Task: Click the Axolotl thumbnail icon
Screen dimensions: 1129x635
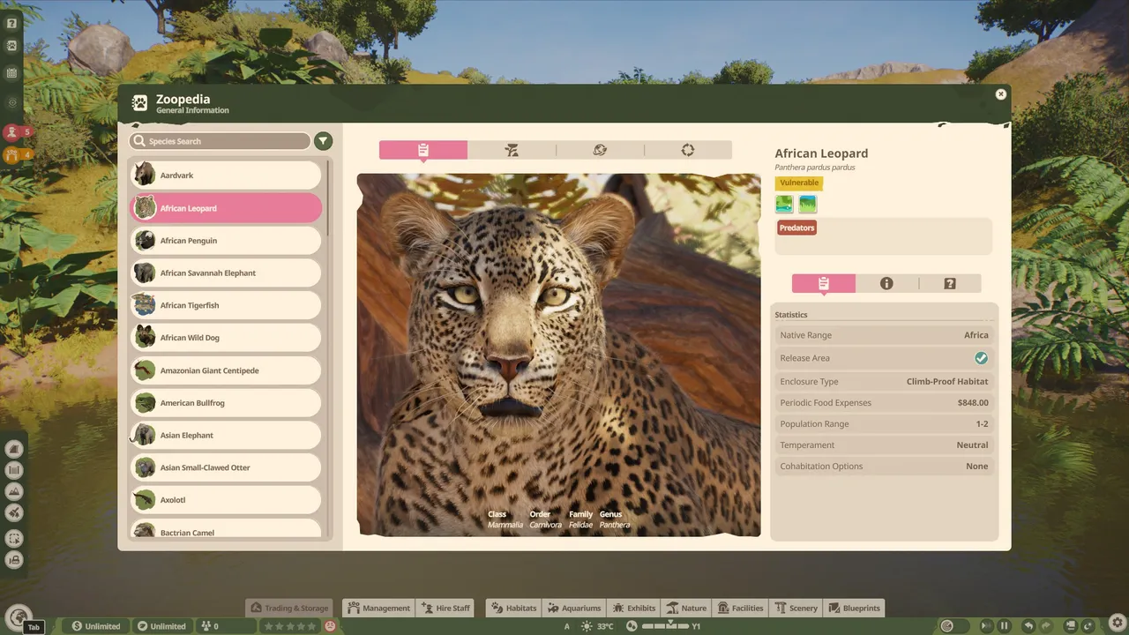Action: point(145,500)
